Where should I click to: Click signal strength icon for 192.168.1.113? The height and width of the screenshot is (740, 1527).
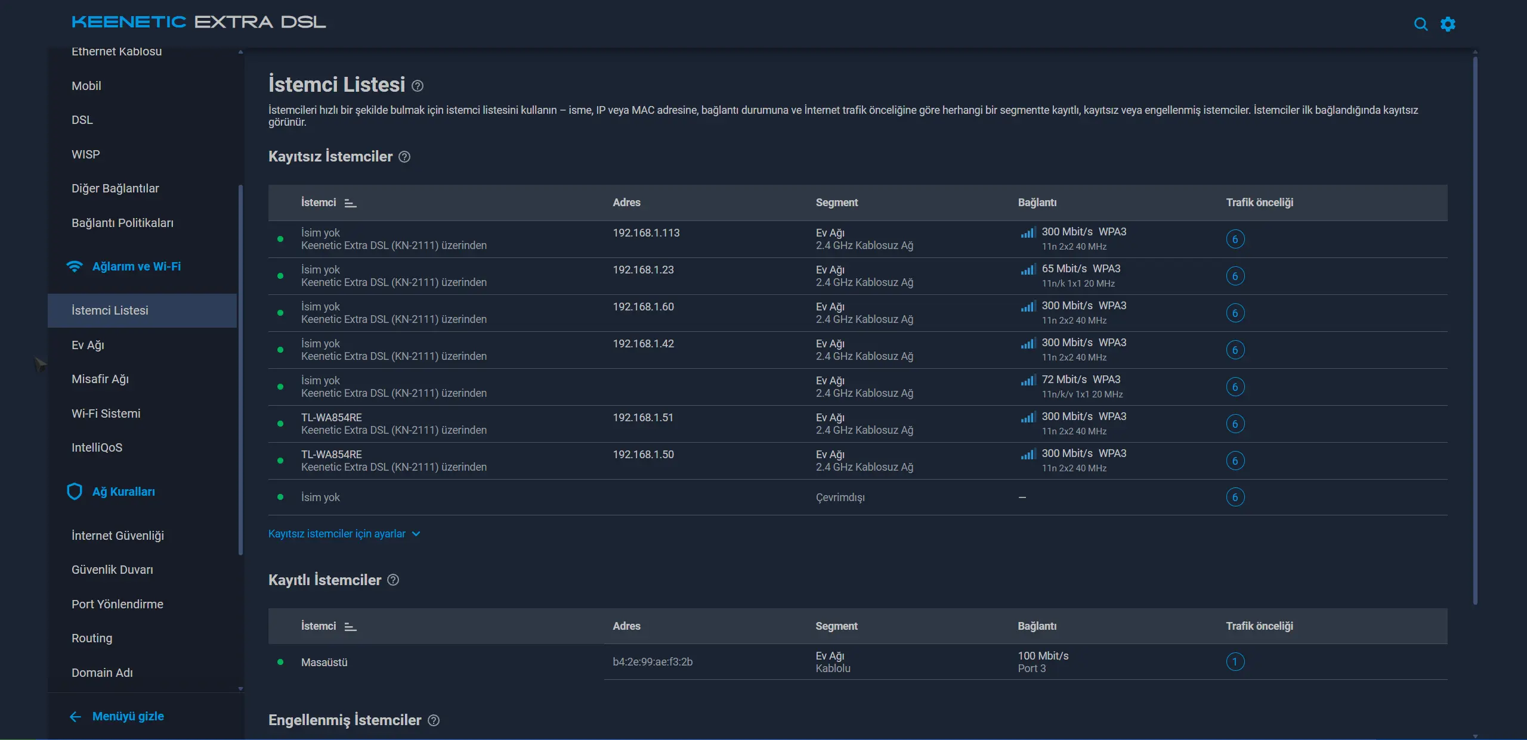click(x=1028, y=232)
